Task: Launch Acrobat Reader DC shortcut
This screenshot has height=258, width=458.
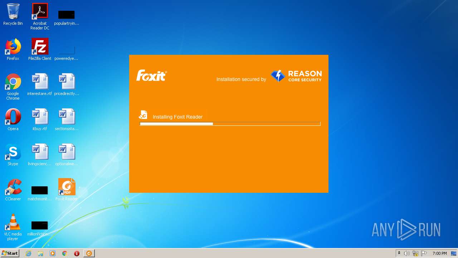Action: click(40, 16)
